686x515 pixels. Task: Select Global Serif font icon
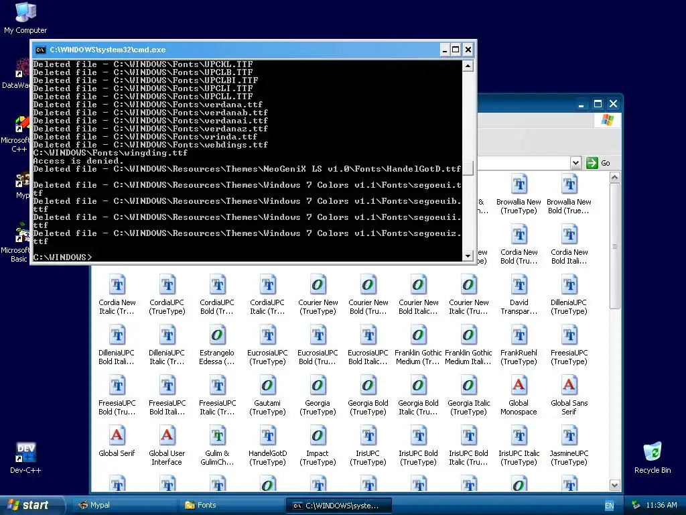pos(117,441)
